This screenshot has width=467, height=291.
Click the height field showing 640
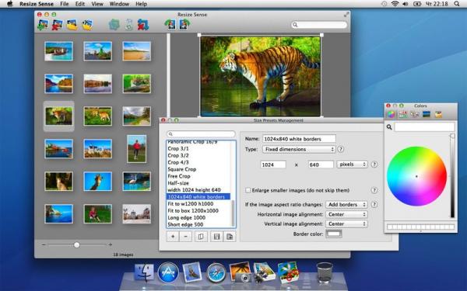click(321, 165)
